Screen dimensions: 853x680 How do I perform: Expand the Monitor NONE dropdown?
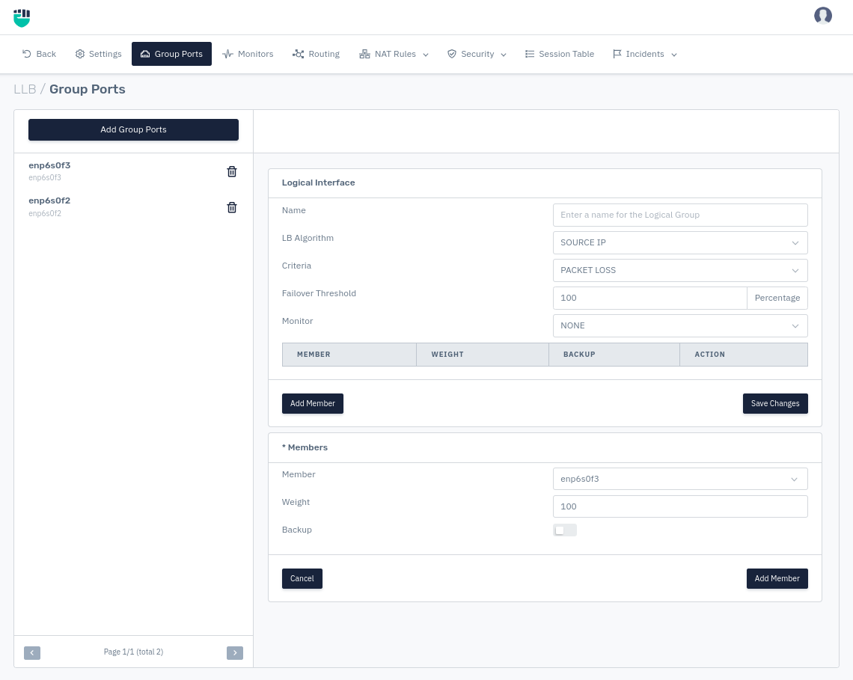[679, 325]
